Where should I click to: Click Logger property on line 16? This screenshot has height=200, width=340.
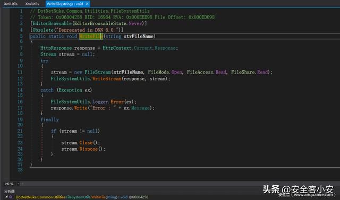click(100, 102)
